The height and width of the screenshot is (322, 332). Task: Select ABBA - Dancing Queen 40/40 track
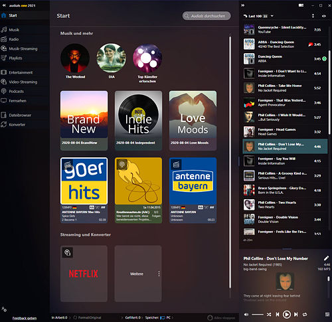tap(285, 44)
